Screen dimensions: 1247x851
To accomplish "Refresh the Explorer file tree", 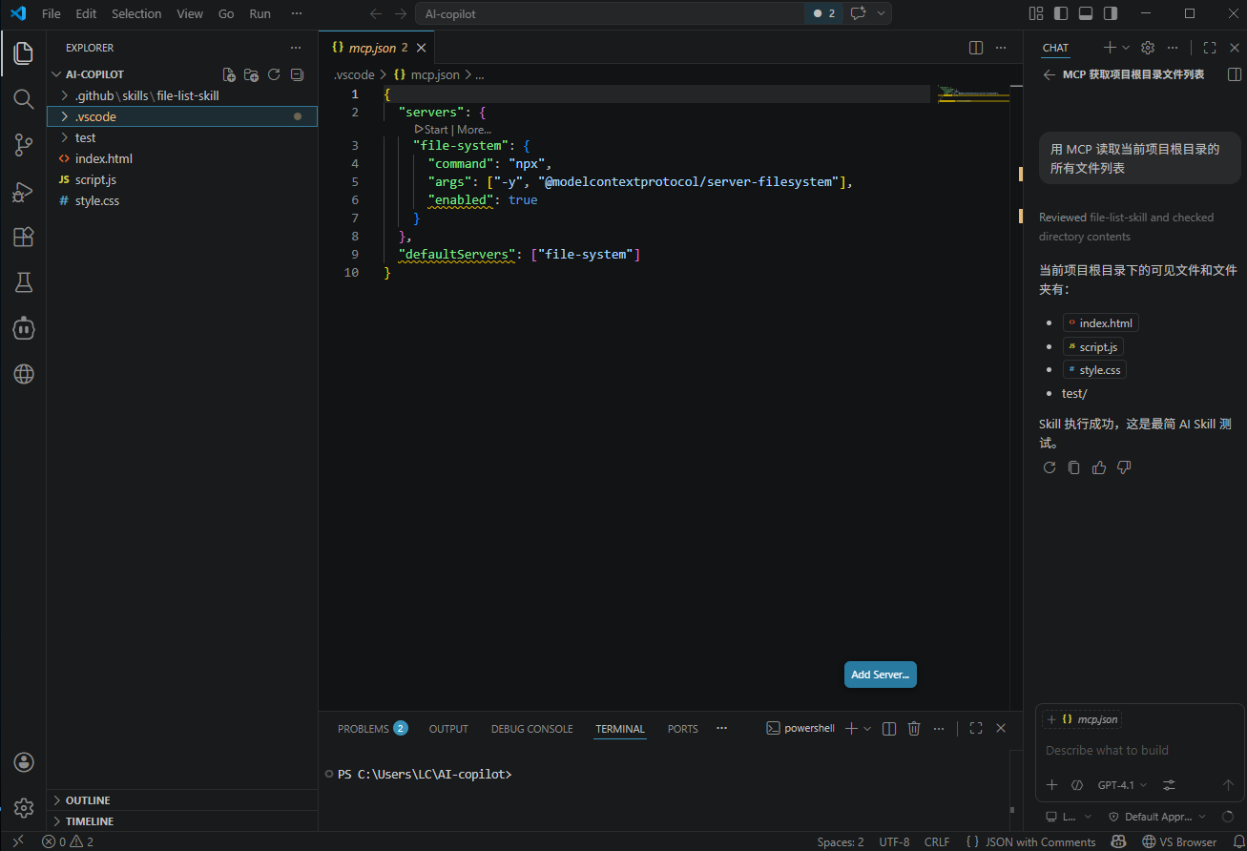I will coord(274,74).
